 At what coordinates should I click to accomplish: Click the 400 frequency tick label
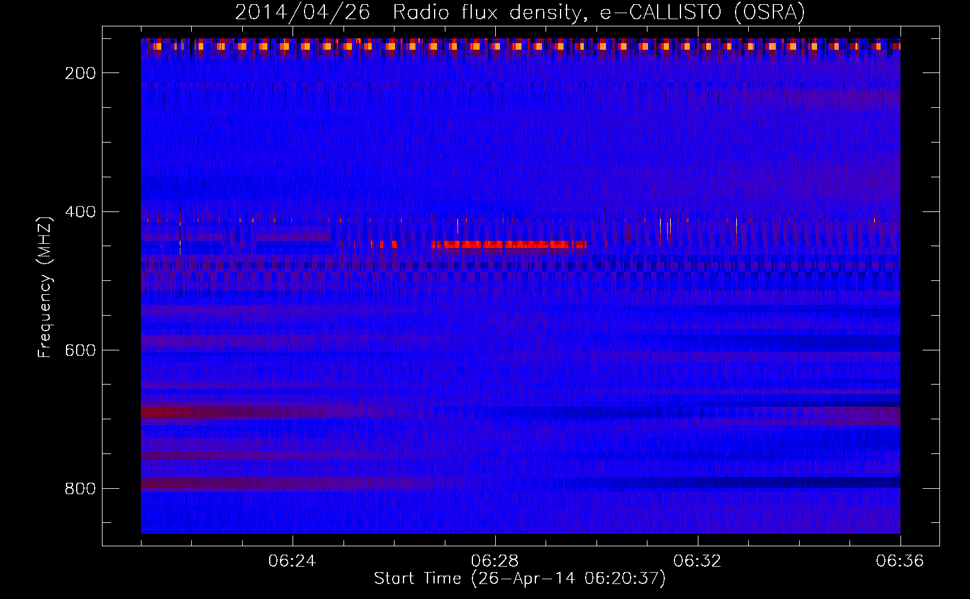tap(80, 212)
